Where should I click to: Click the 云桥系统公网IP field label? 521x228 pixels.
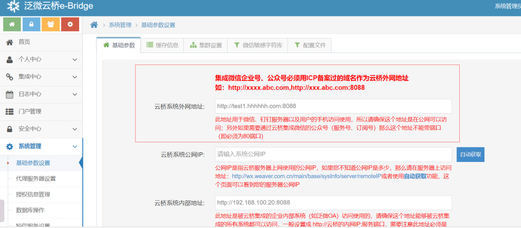pyautogui.click(x=183, y=155)
